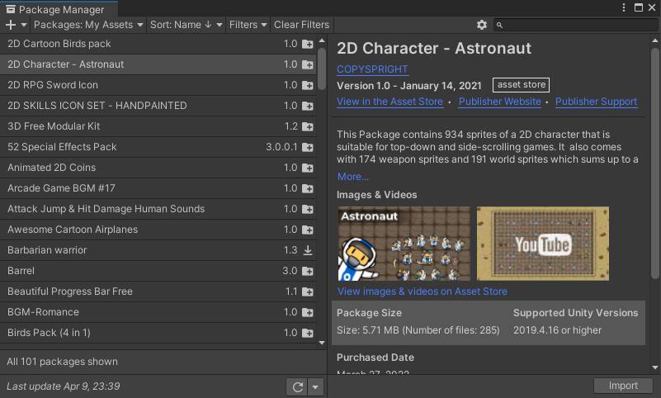Open the Sort: Name dropdown
This screenshot has height=398, width=661.
[x=186, y=25]
